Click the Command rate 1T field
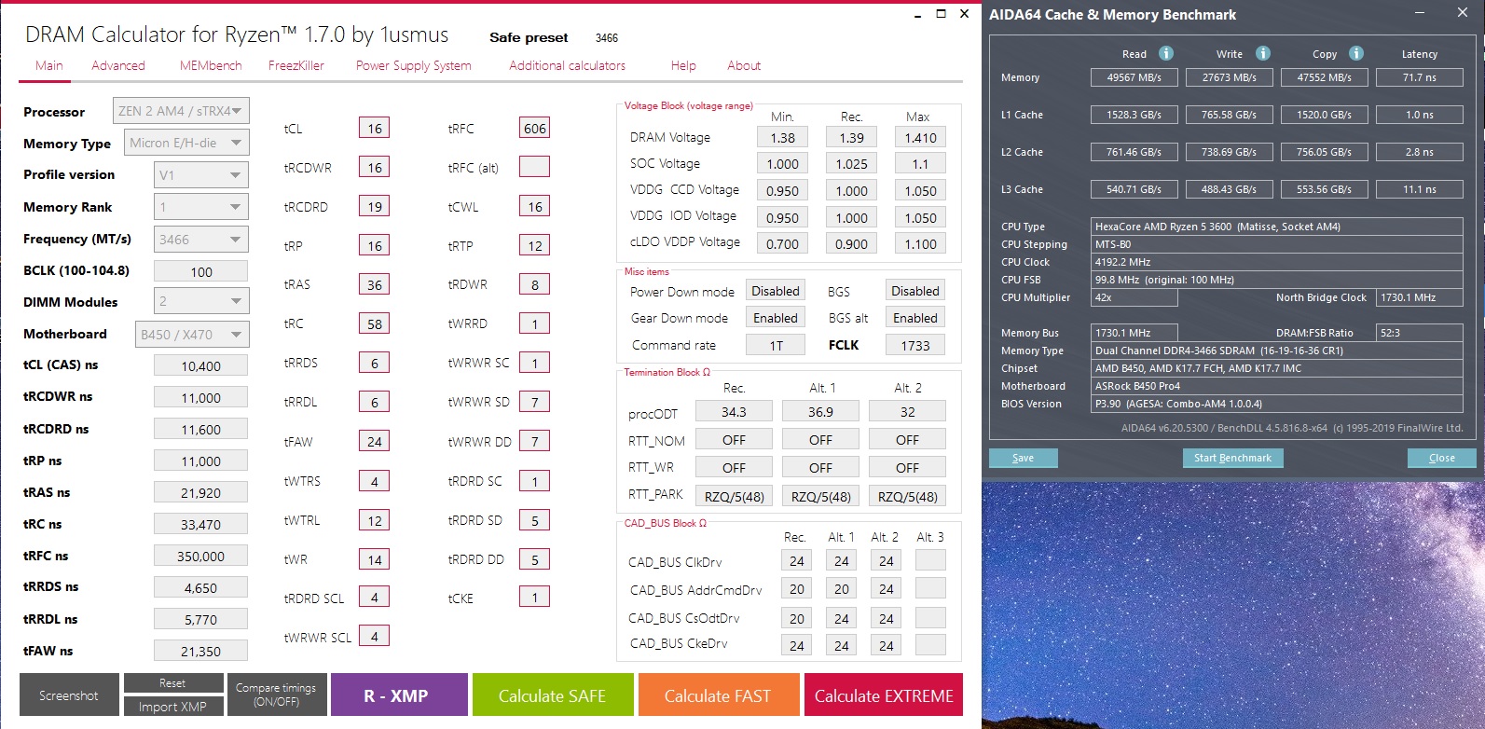 click(776, 345)
